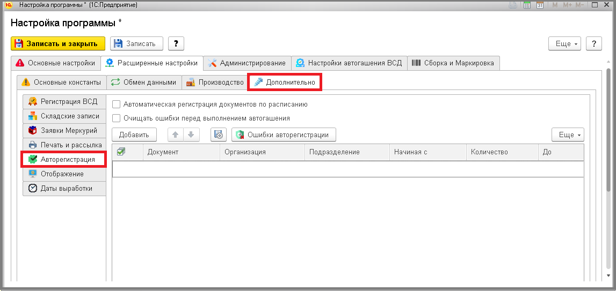Open Складские записи side section
616x291 pixels.
[64, 116]
